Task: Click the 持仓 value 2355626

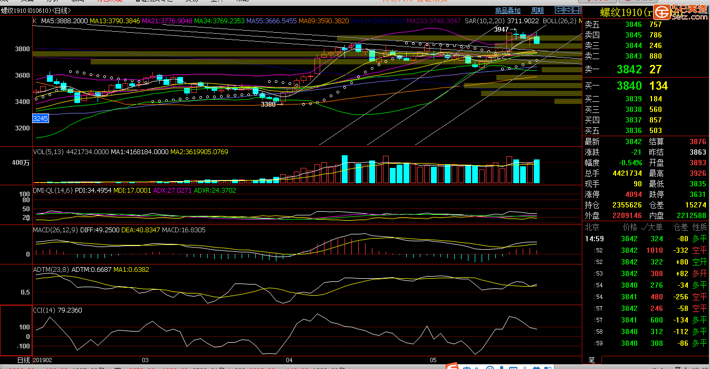Action: click(627, 205)
